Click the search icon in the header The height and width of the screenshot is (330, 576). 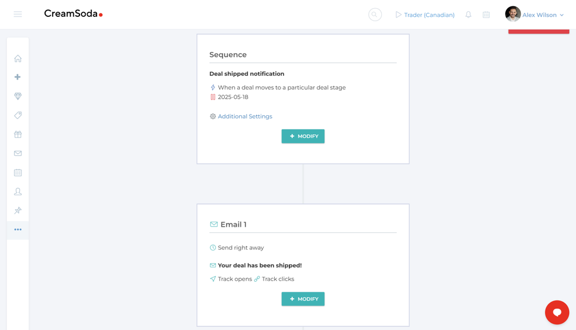pyautogui.click(x=374, y=14)
